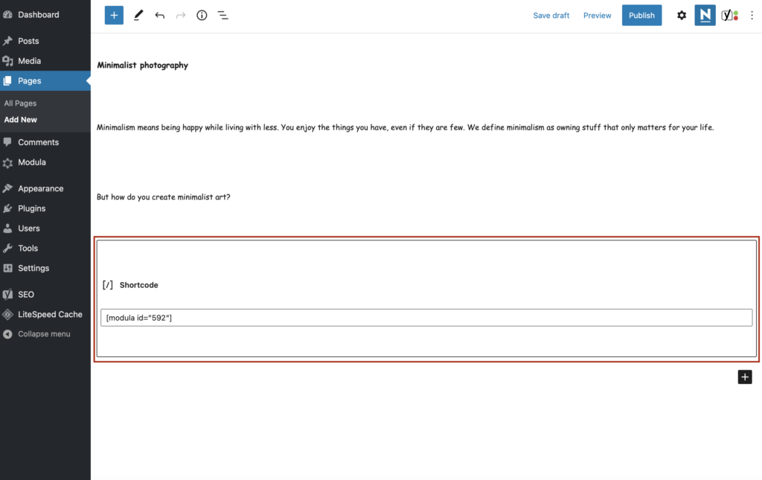This screenshot has width=762, height=480.
Task: Click the Users person icon
Action: [x=7, y=228]
